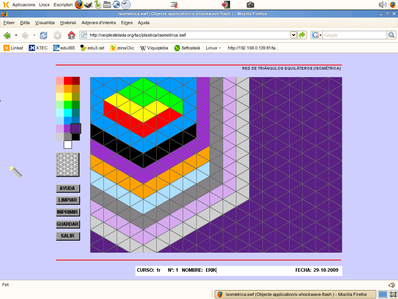Open the Escriptori panel menu
Screen dimensions: 398x299
(x=63, y=5)
